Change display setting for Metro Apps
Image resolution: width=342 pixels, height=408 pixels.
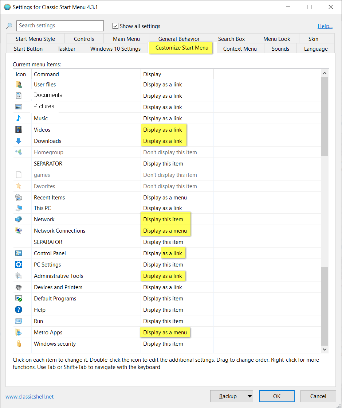tap(165, 333)
